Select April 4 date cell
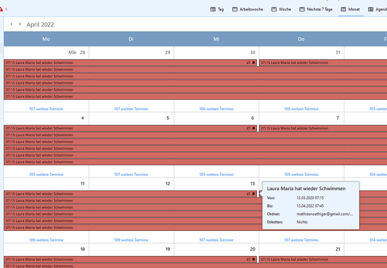387x268 pixels. click(x=46, y=118)
